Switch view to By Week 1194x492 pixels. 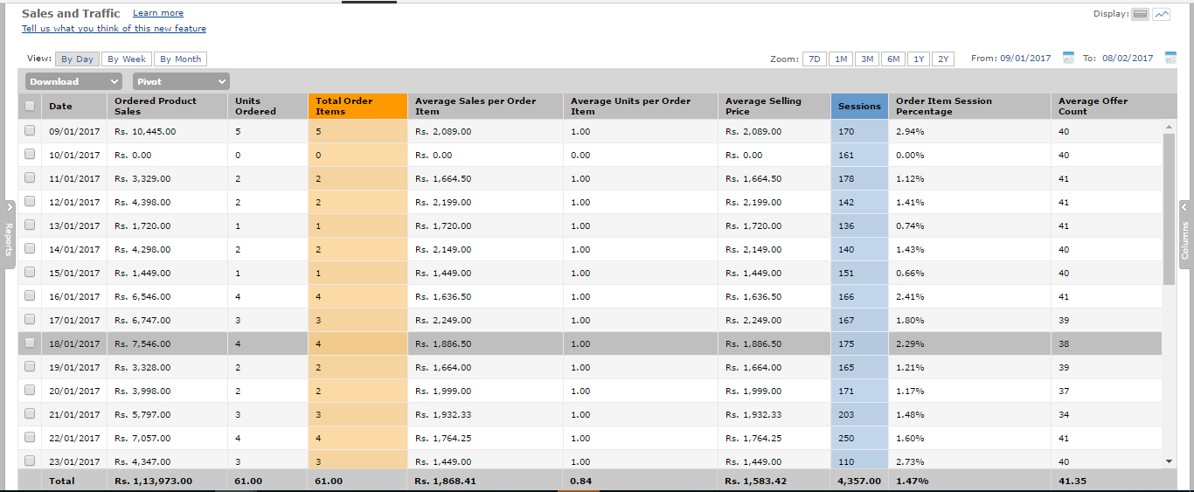(127, 59)
